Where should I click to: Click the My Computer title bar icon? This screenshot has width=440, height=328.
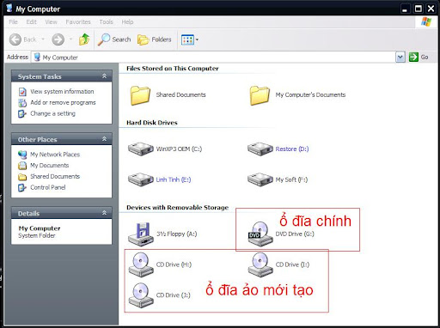[9, 8]
